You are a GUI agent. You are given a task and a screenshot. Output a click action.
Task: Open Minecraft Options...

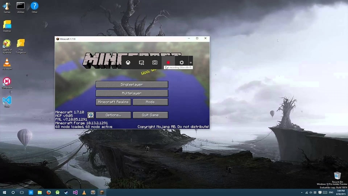coord(113,115)
